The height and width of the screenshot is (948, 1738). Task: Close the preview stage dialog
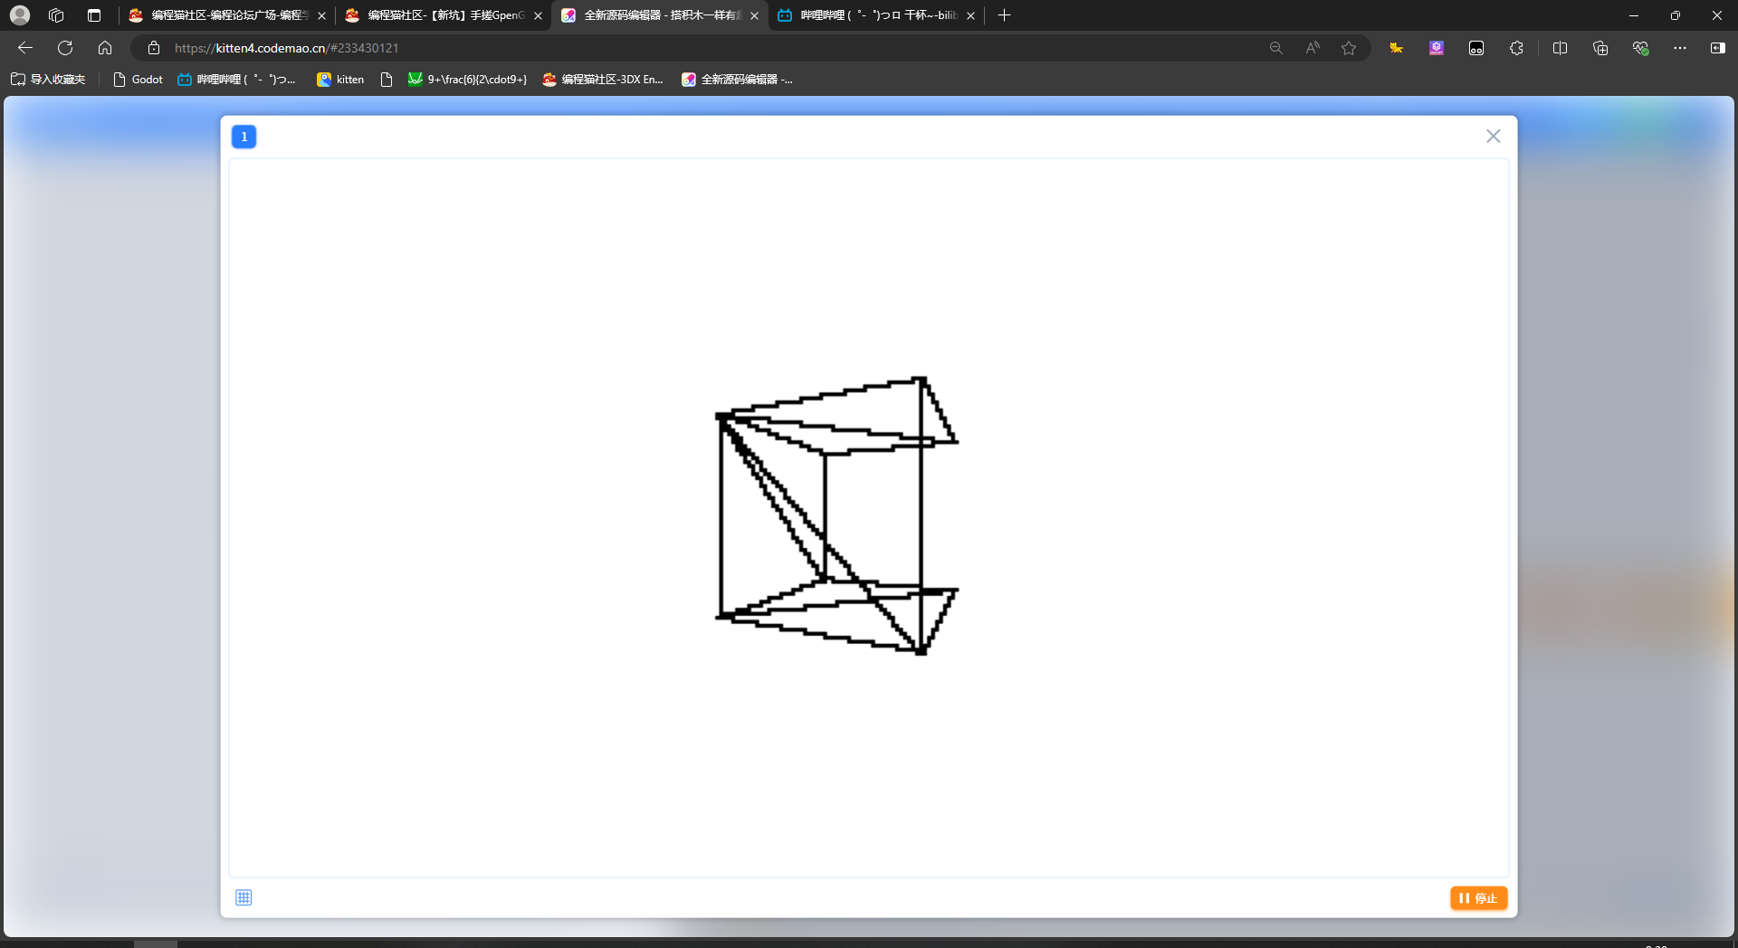point(1493,136)
